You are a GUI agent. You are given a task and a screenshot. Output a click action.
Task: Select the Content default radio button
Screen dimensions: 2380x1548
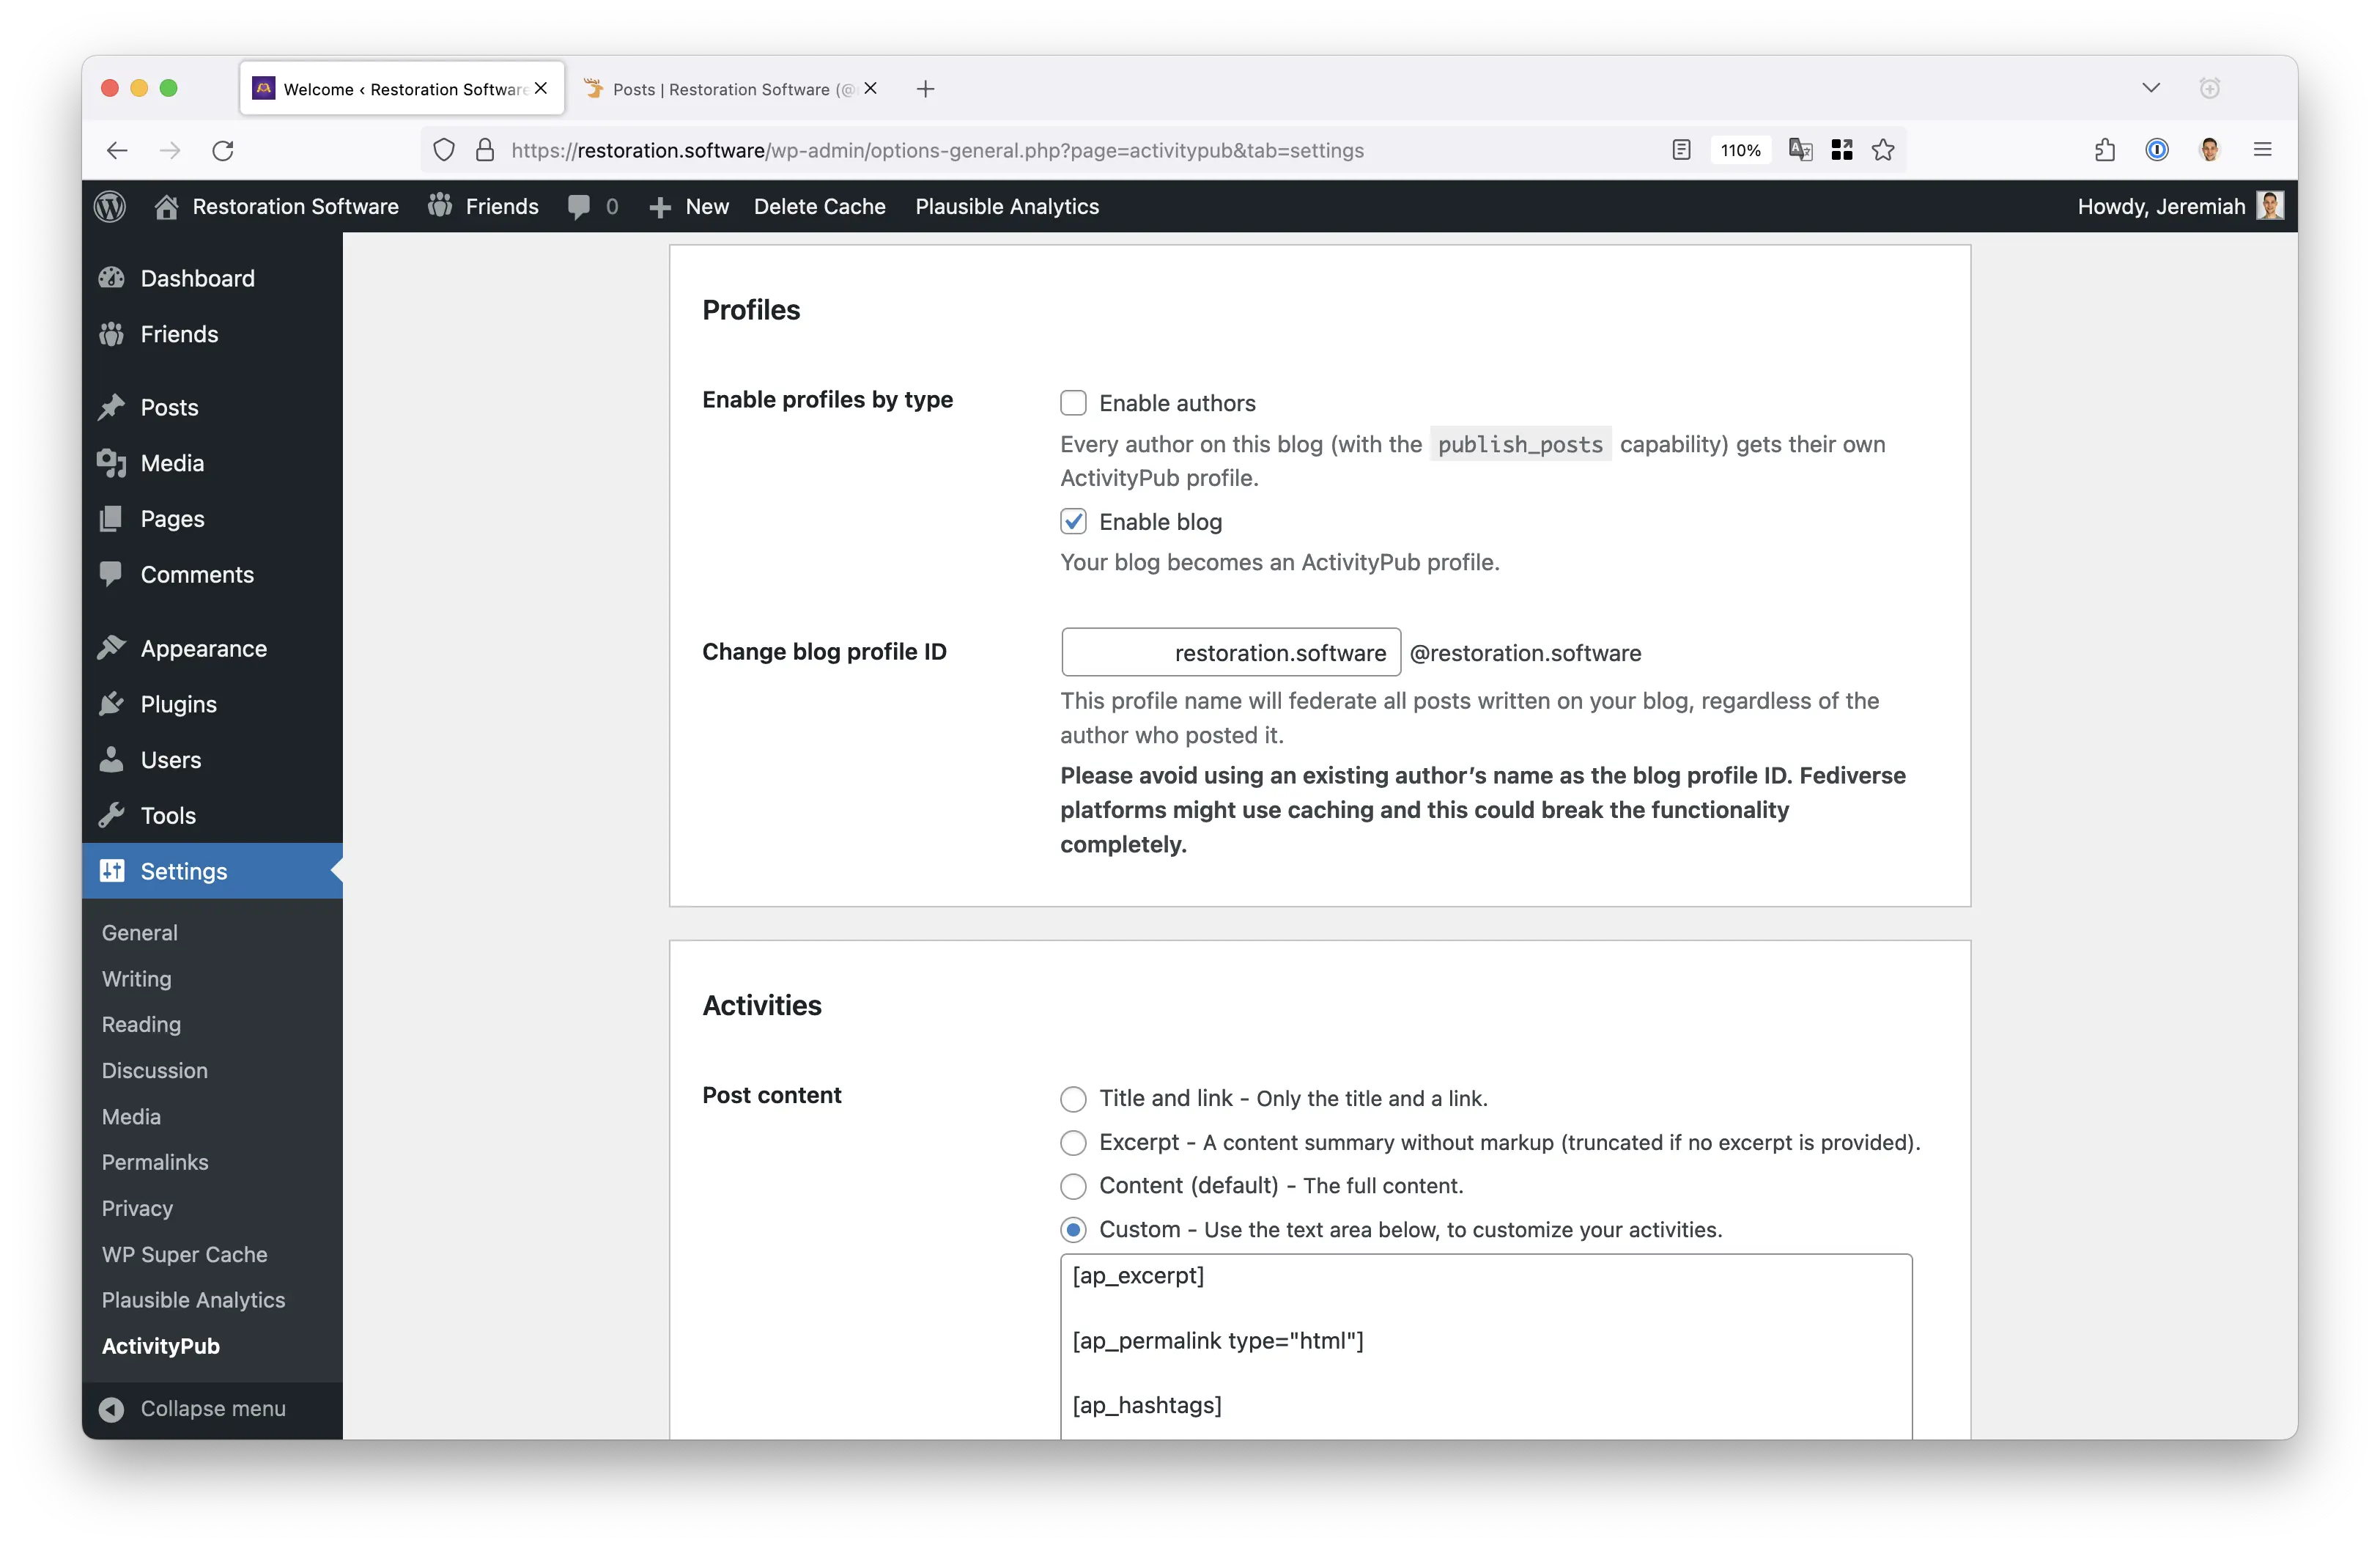(x=1072, y=1185)
